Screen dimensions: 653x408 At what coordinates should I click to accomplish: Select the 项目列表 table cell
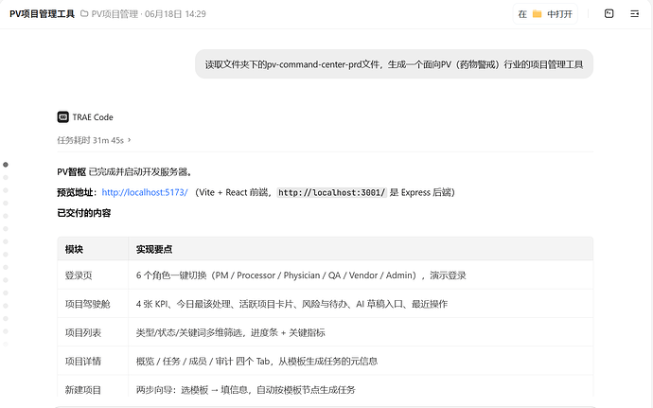tap(93, 332)
